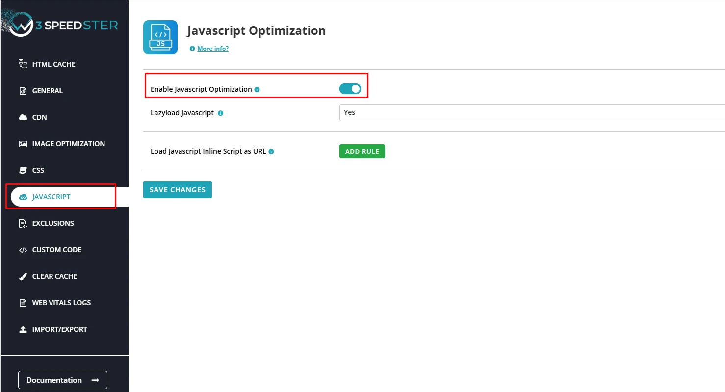Click the info icon beside Enable Javascript Optimization
The width and height of the screenshot is (725, 392).
click(258, 89)
